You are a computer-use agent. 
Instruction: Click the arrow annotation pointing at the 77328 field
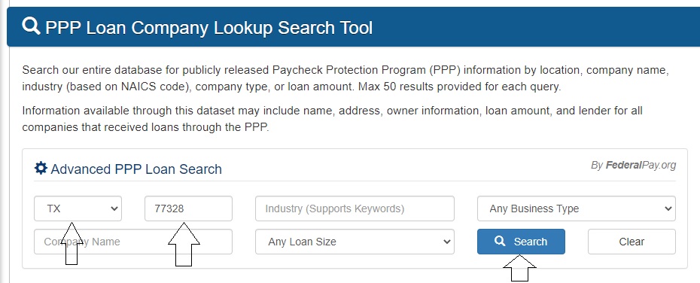point(184,244)
